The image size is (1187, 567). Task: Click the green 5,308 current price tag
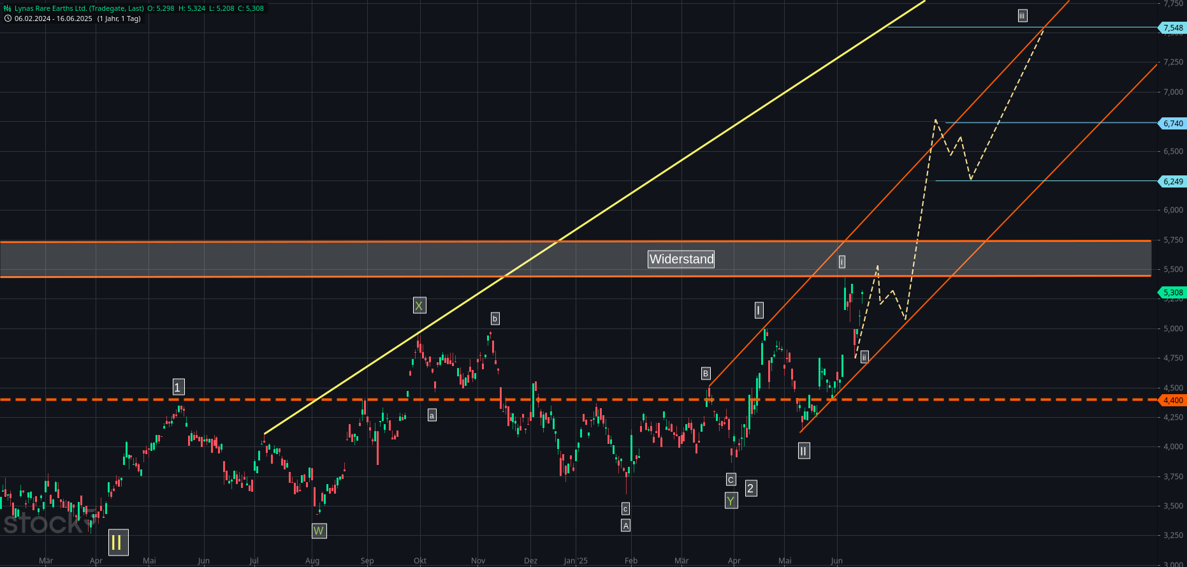1172,293
